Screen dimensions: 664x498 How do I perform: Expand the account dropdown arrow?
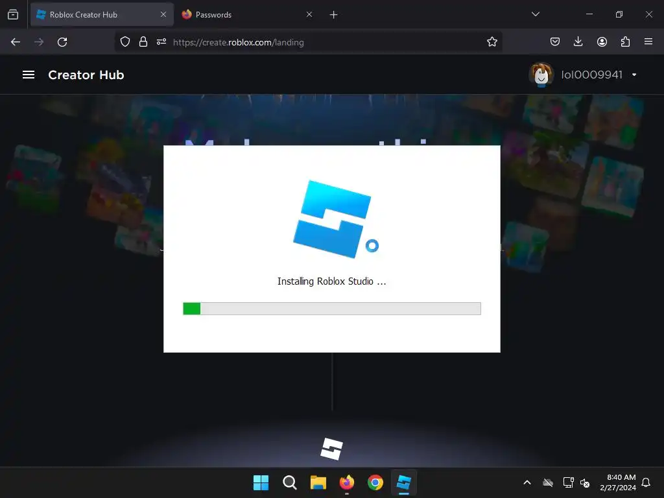pyautogui.click(x=634, y=75)
